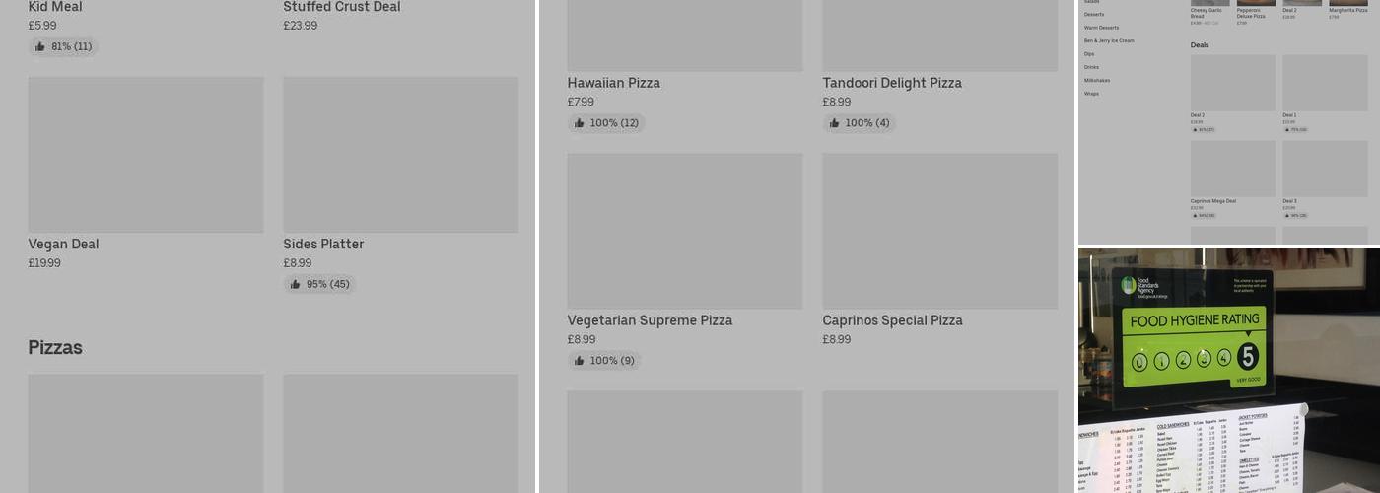This screenshot has height=493, width=1380.
Task: Click the thumbs-up icon under Tandoori Delight Pizza
Action: 834,123
